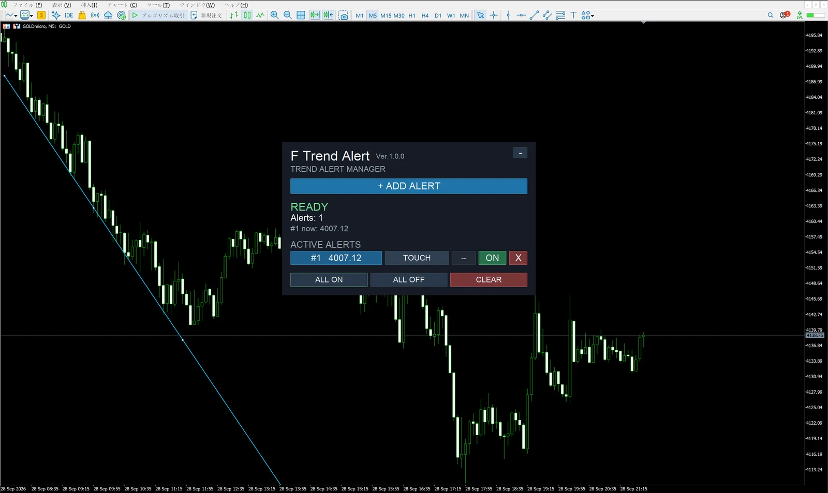This screenshot has height=493, width=828.
Task: Expand the indicators list dropdown arrow
Action: (x=32, y=16)
